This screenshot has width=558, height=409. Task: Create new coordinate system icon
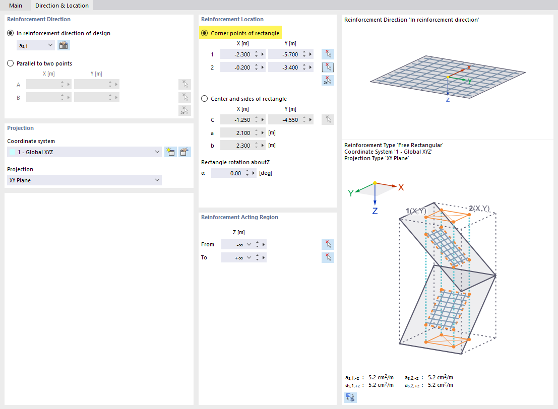click(x=170, y=152)
